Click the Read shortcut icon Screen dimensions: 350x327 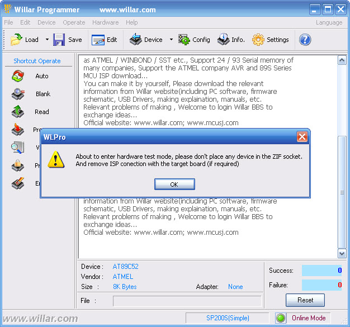18,112
